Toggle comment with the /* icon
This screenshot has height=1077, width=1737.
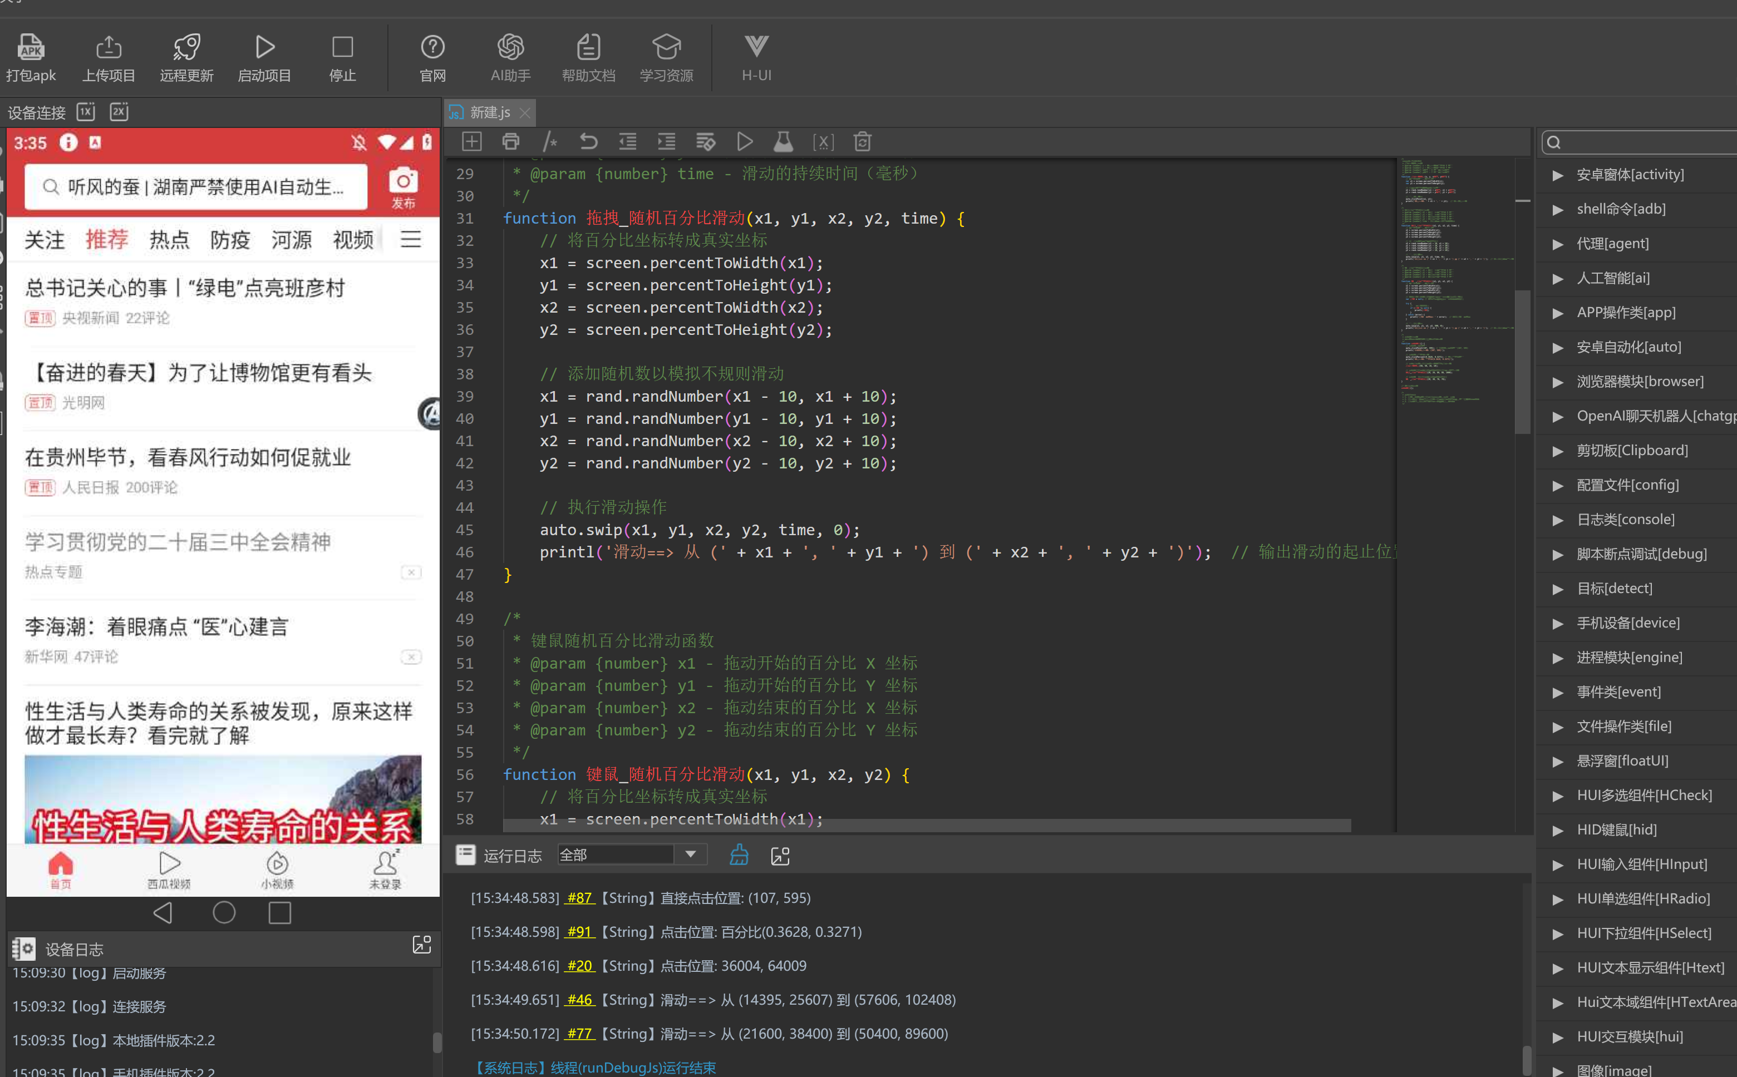click(549, 142)
